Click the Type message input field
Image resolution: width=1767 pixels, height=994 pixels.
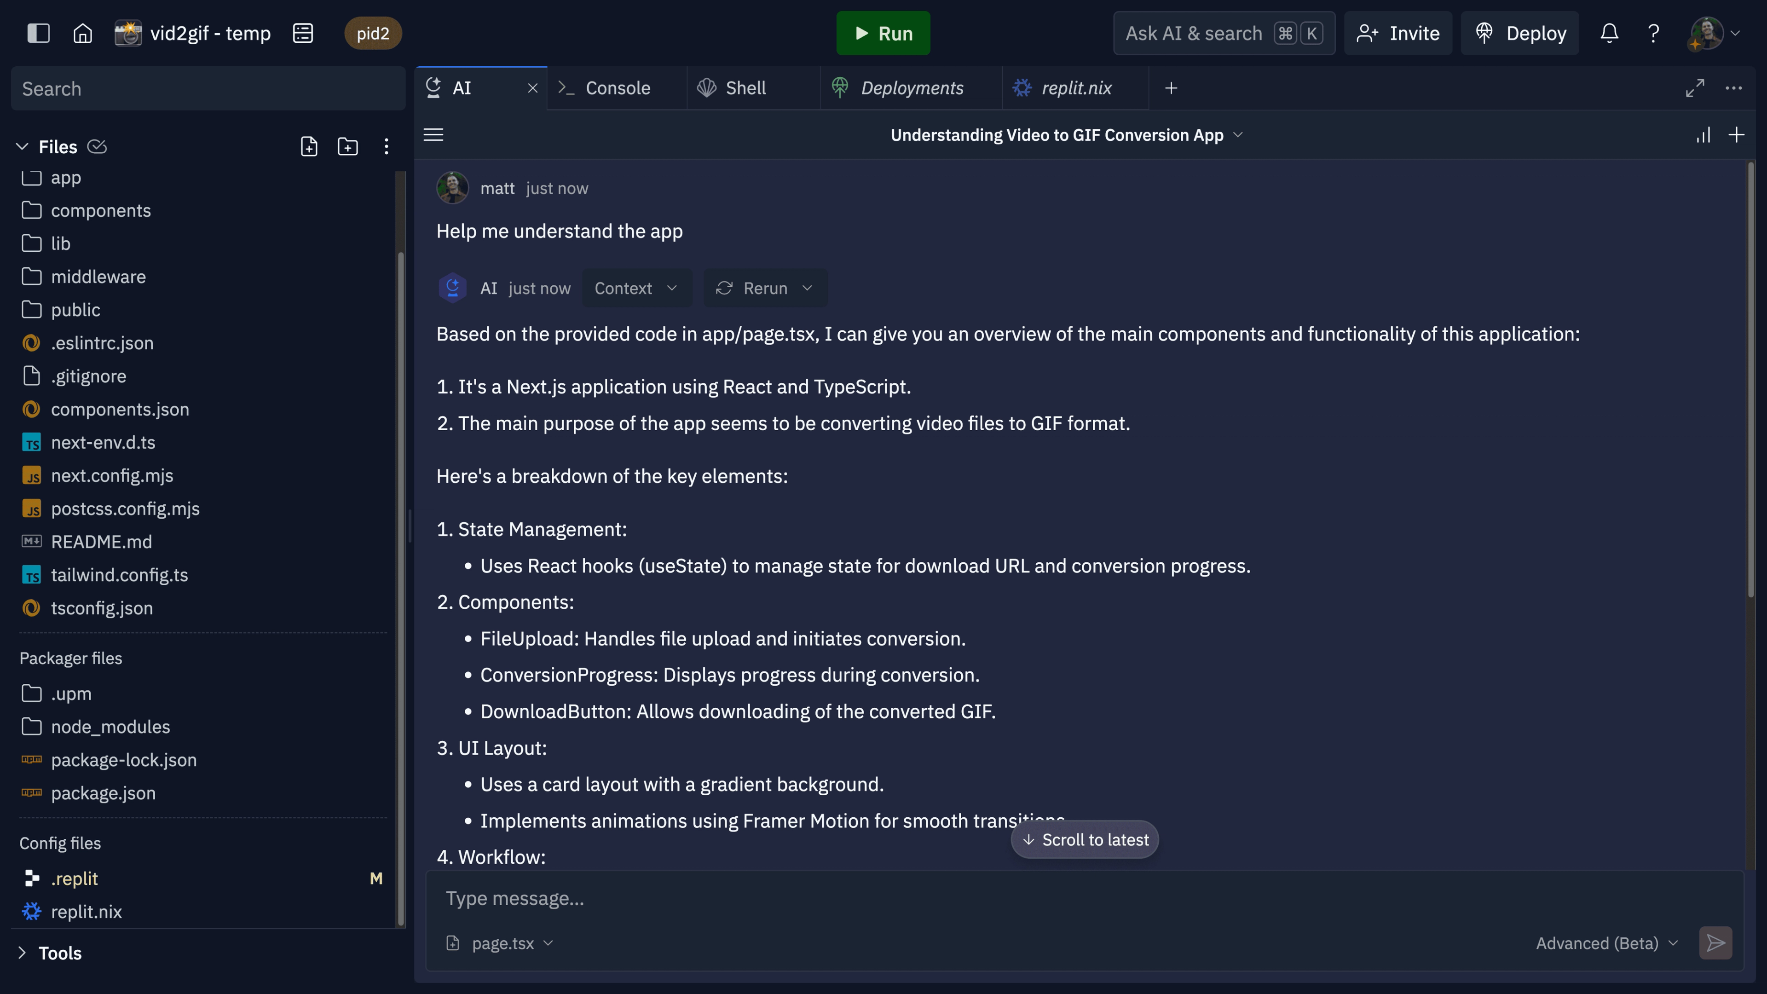960,899
